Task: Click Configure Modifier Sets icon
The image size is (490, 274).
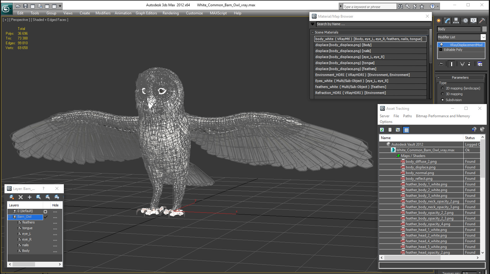Action: 480,64
